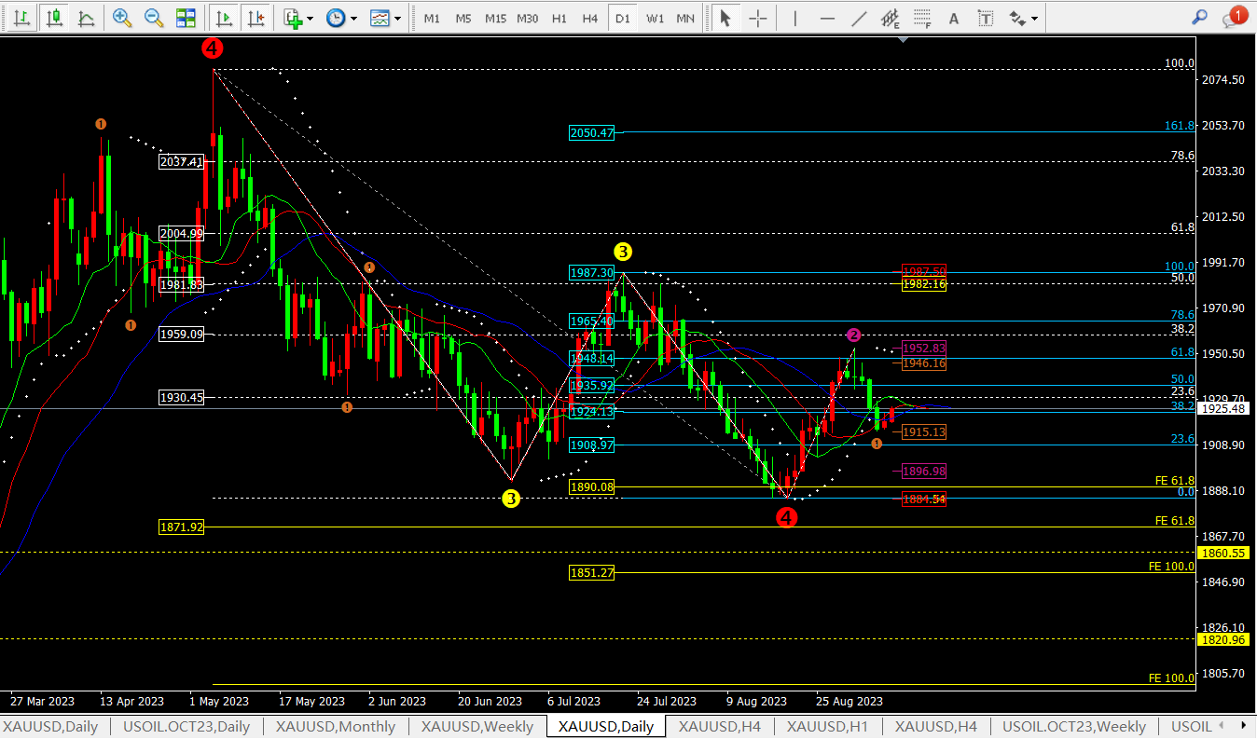This screenshot has width=1257, height=739.
Task: Open the chart templates dropdown
Action: (x=385, y=18)
